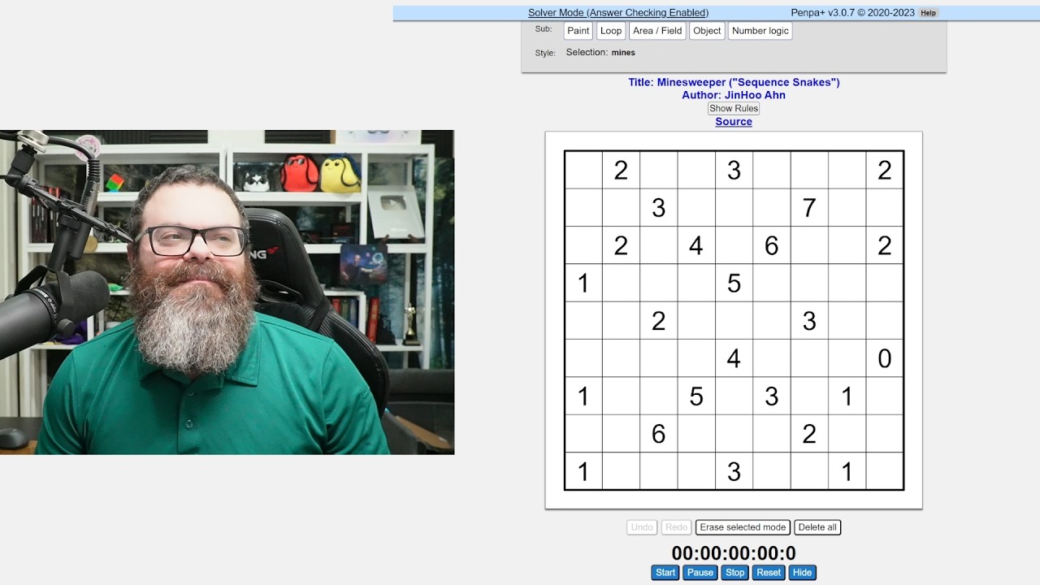Click the disabled Redo button
Viewport: 1040px width, 585px height.
(676, 527)
